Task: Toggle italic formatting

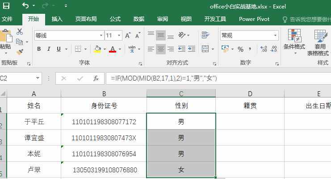Action: pos(49,49)
